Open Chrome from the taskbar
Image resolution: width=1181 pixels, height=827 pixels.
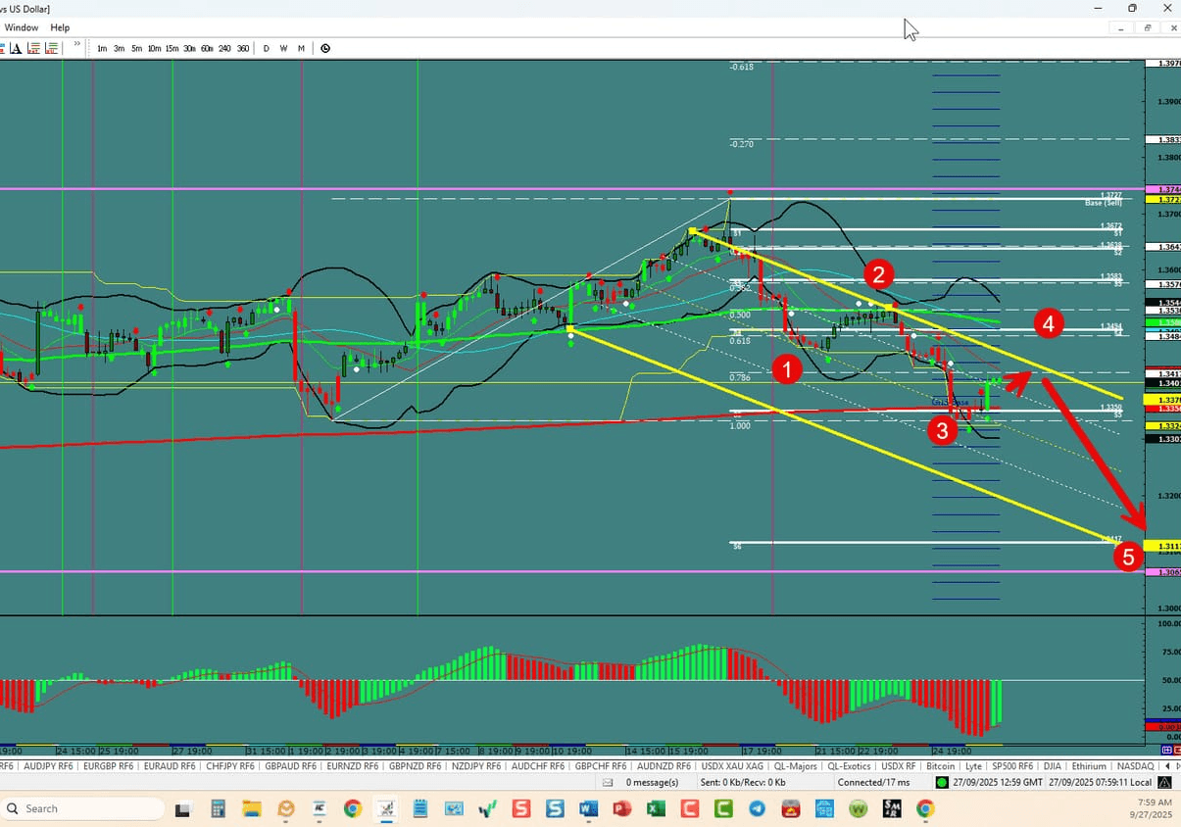353,809
